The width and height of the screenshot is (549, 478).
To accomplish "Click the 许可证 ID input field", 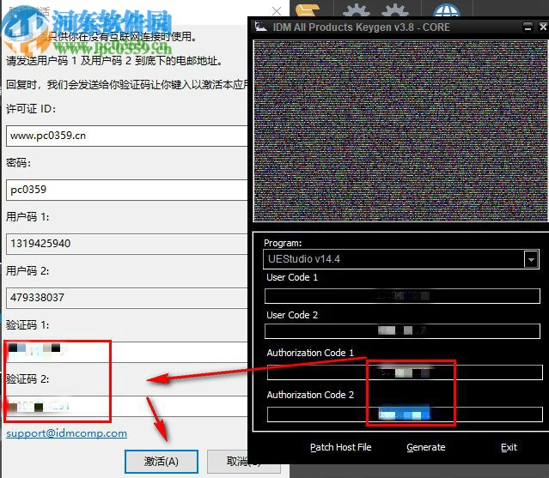I will (127, 136).
